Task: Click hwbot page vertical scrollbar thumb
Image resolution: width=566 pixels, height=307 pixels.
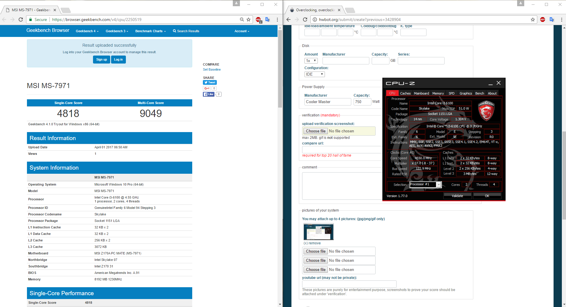Action: pos(564,175)
